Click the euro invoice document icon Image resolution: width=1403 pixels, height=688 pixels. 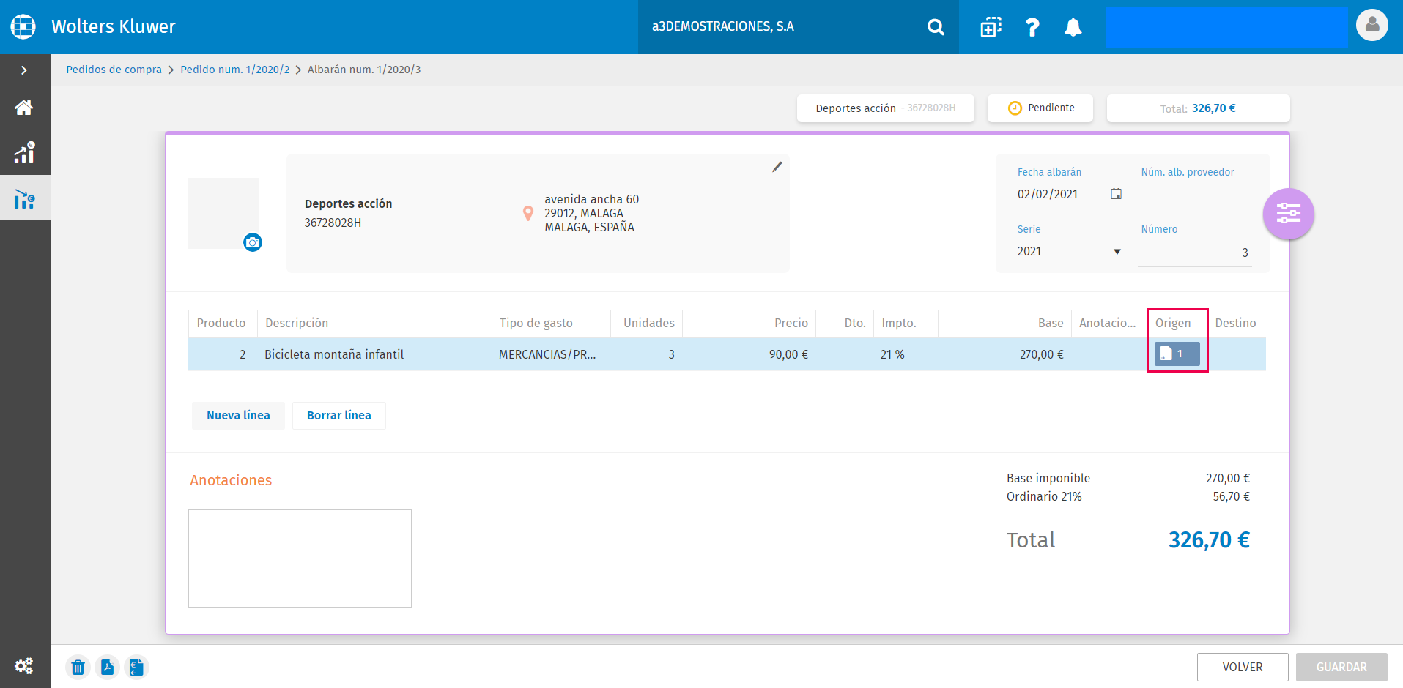136,667
